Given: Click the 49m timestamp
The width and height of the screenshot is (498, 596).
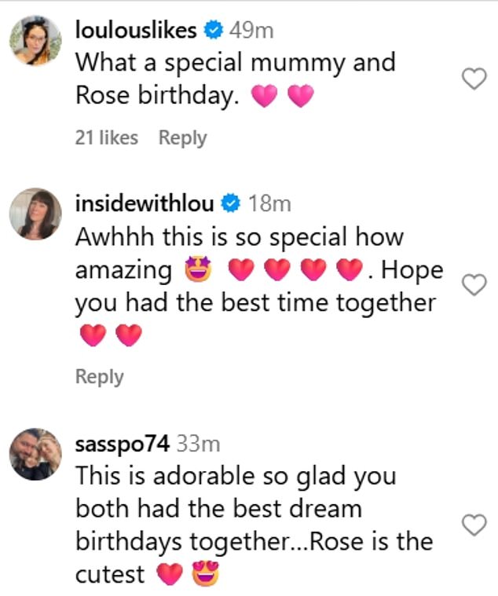Looking at the screenshot, I should click(251, 31).
